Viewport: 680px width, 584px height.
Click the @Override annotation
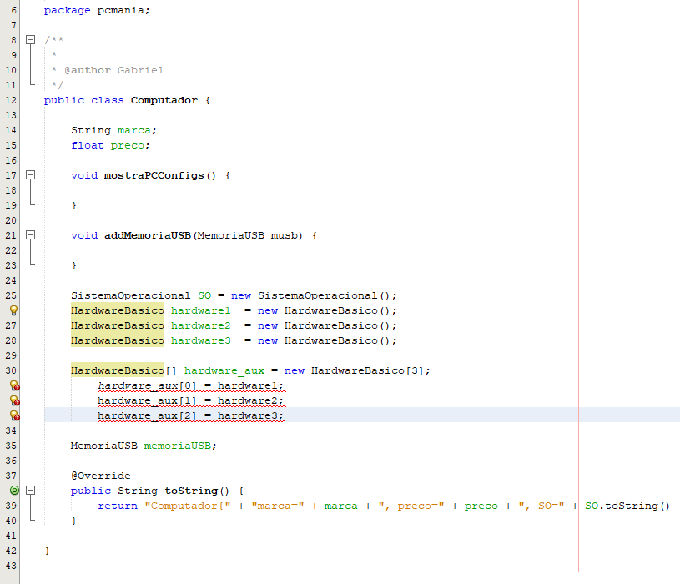[101, 476]
